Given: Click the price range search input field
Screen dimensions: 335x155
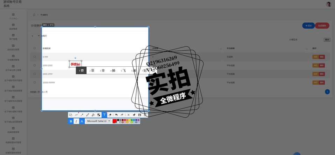Looking at the screenshot, I should pyautogui.click(x=311, y=40).
